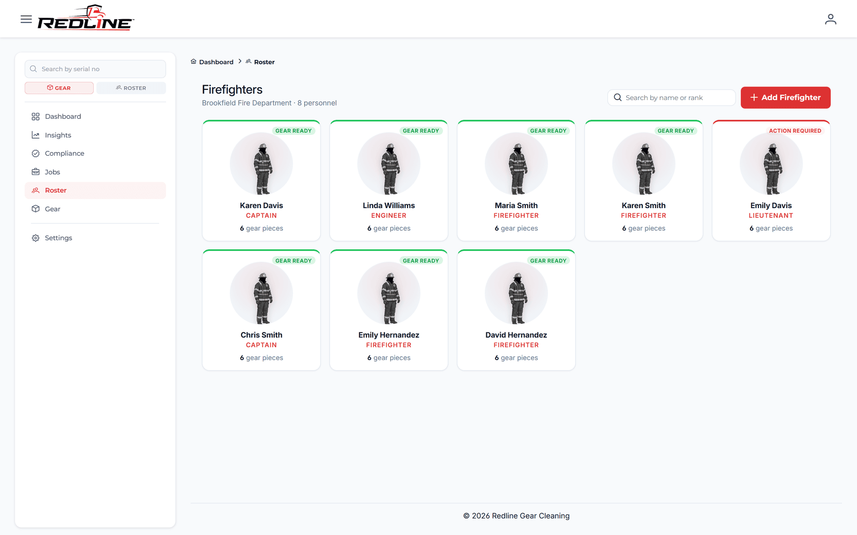Open Karen Smith's firefighter photo

coord(644,164)
